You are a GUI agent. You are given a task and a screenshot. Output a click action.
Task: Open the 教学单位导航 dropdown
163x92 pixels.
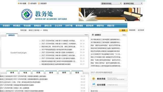point(133,3)
